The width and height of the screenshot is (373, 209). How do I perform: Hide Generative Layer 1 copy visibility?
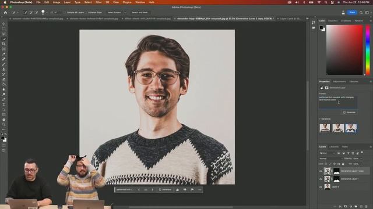(321, 171)
